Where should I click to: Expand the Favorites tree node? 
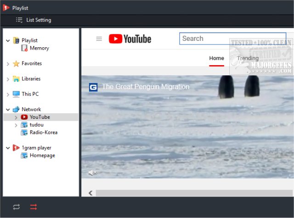coord(8,64)
